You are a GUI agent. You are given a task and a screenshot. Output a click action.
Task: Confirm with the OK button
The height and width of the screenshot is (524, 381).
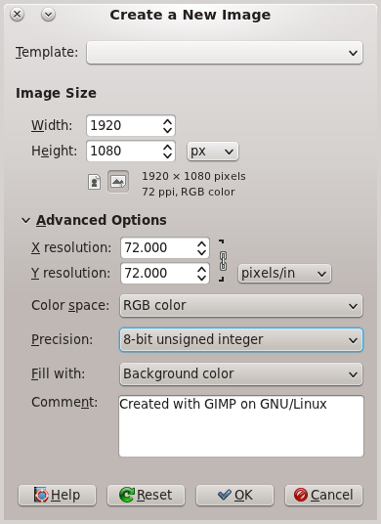click(x=234, y=495)
